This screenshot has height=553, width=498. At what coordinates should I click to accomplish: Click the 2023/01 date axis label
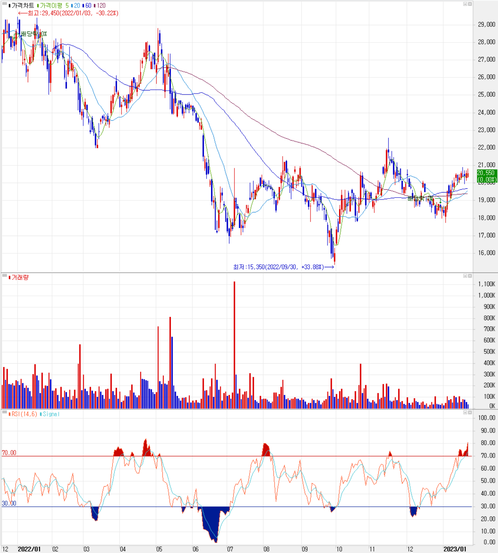tap(455, 549)
